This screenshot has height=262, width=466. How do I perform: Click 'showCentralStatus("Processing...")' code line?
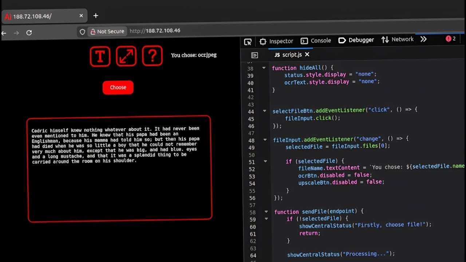pos(341,254)
